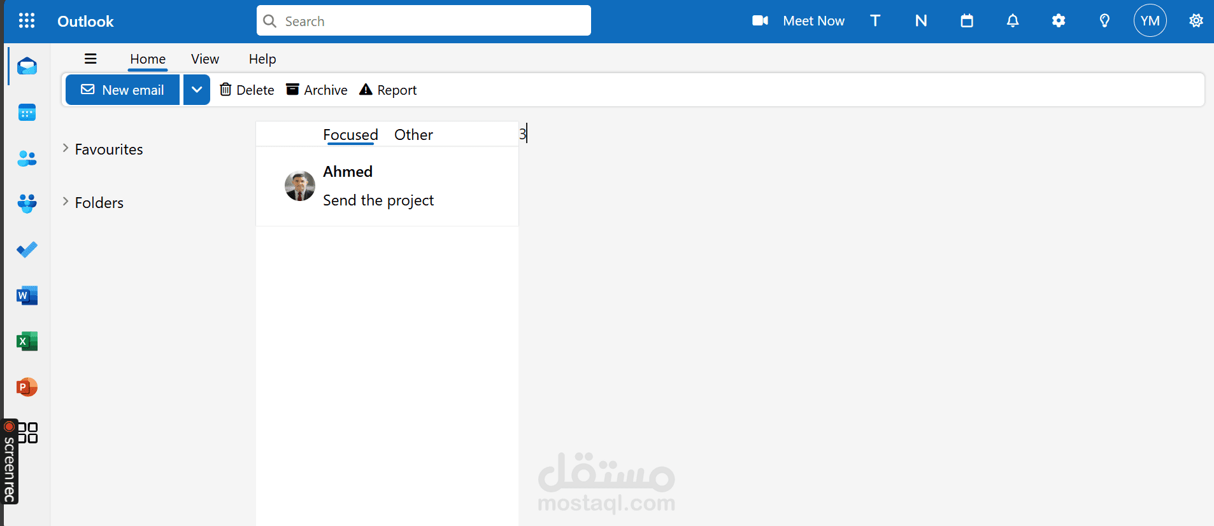
Task: Click Ahmed's profile picture
Action: pos(300,186)
